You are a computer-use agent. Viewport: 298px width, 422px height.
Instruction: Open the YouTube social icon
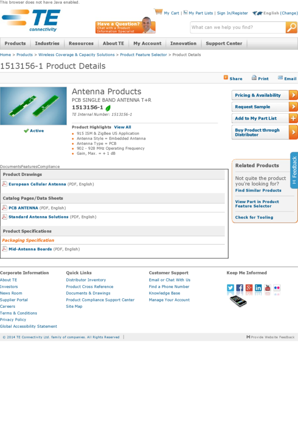click(268, 287)
